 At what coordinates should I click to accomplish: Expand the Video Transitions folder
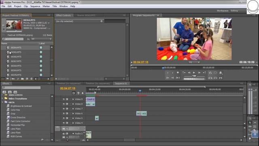2,99
